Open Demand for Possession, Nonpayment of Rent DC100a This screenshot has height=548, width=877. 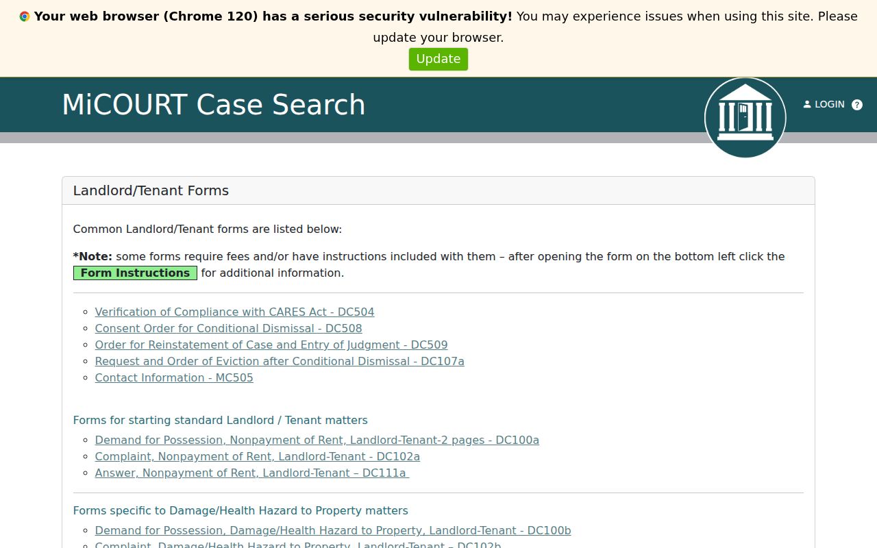317,440
